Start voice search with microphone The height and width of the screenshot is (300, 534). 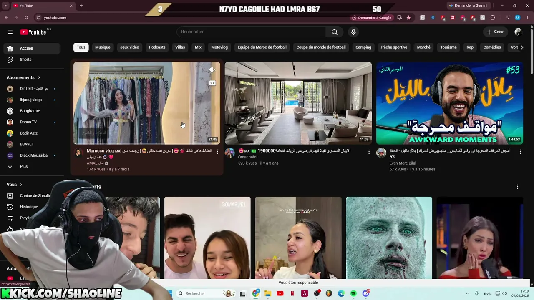tap(353, 32)
